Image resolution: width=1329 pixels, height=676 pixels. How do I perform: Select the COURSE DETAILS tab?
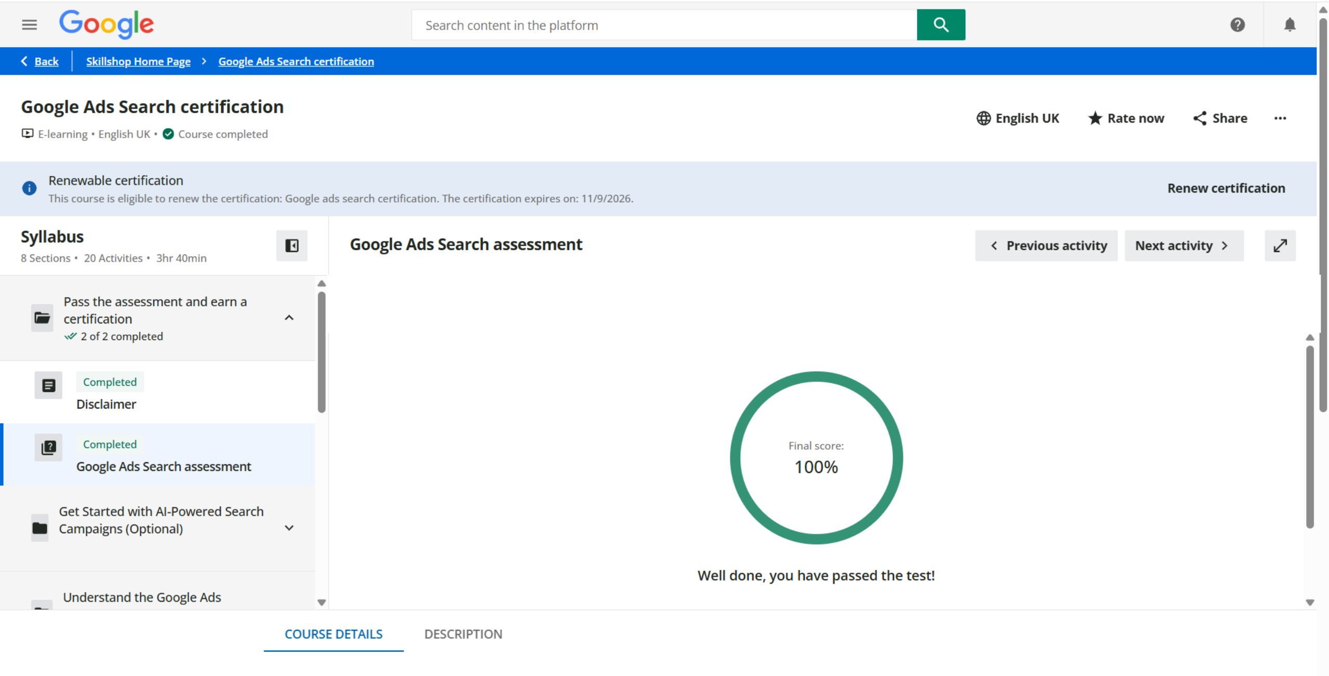click(x=334, y=634)
